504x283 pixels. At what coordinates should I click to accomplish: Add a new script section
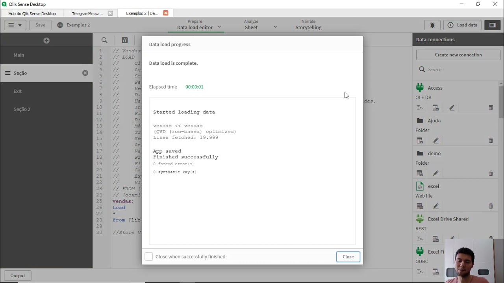(46, 40)
